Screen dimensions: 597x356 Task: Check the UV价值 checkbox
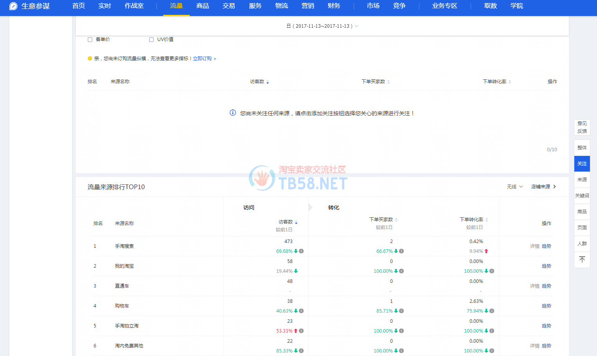(x=151, y=39)
